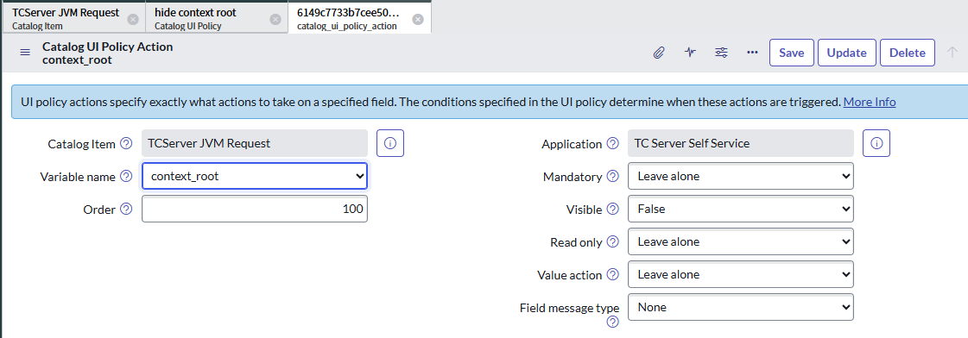This screenshot has height=338, width=968.
Task: Click the Update button
Action: click(x=846, y=53)
